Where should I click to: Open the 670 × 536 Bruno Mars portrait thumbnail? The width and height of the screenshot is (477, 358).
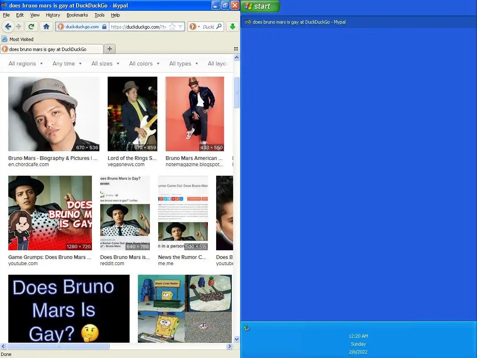pos(54,114)
